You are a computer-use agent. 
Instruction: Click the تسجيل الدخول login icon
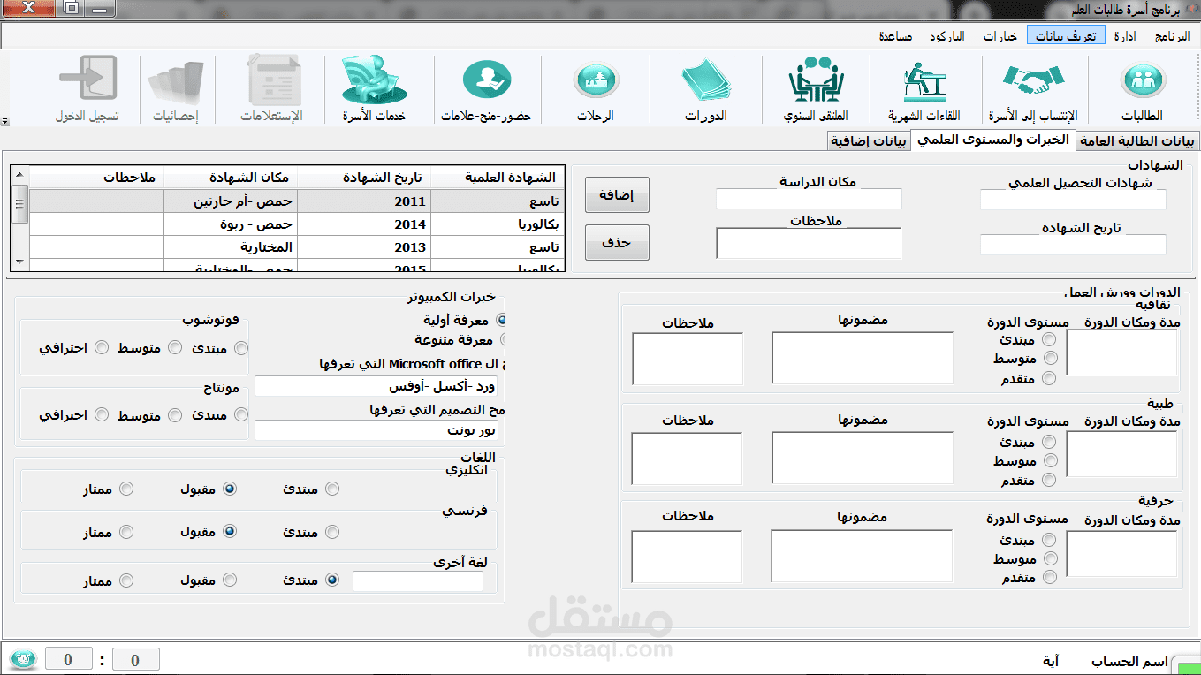[87, 89]
